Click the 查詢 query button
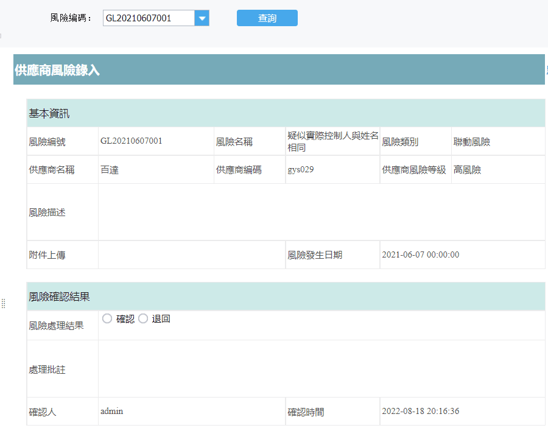 pos(267,18)
